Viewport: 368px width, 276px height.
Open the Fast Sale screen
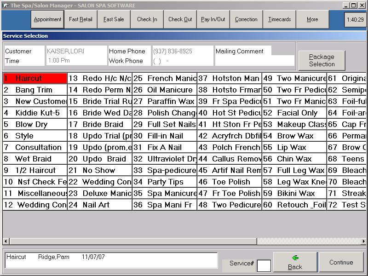[x=114, y=20]
